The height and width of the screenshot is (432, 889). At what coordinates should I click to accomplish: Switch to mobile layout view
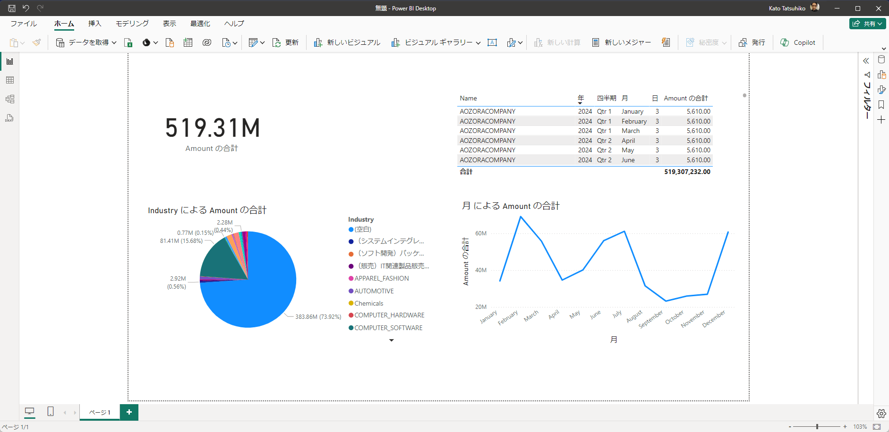coord(51,412)
